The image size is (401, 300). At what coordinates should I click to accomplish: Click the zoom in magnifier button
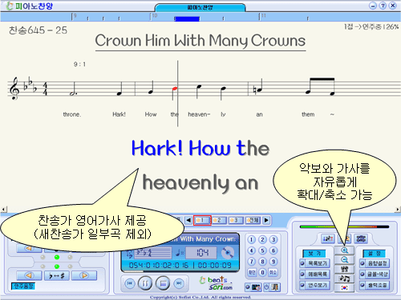point(344,250)
